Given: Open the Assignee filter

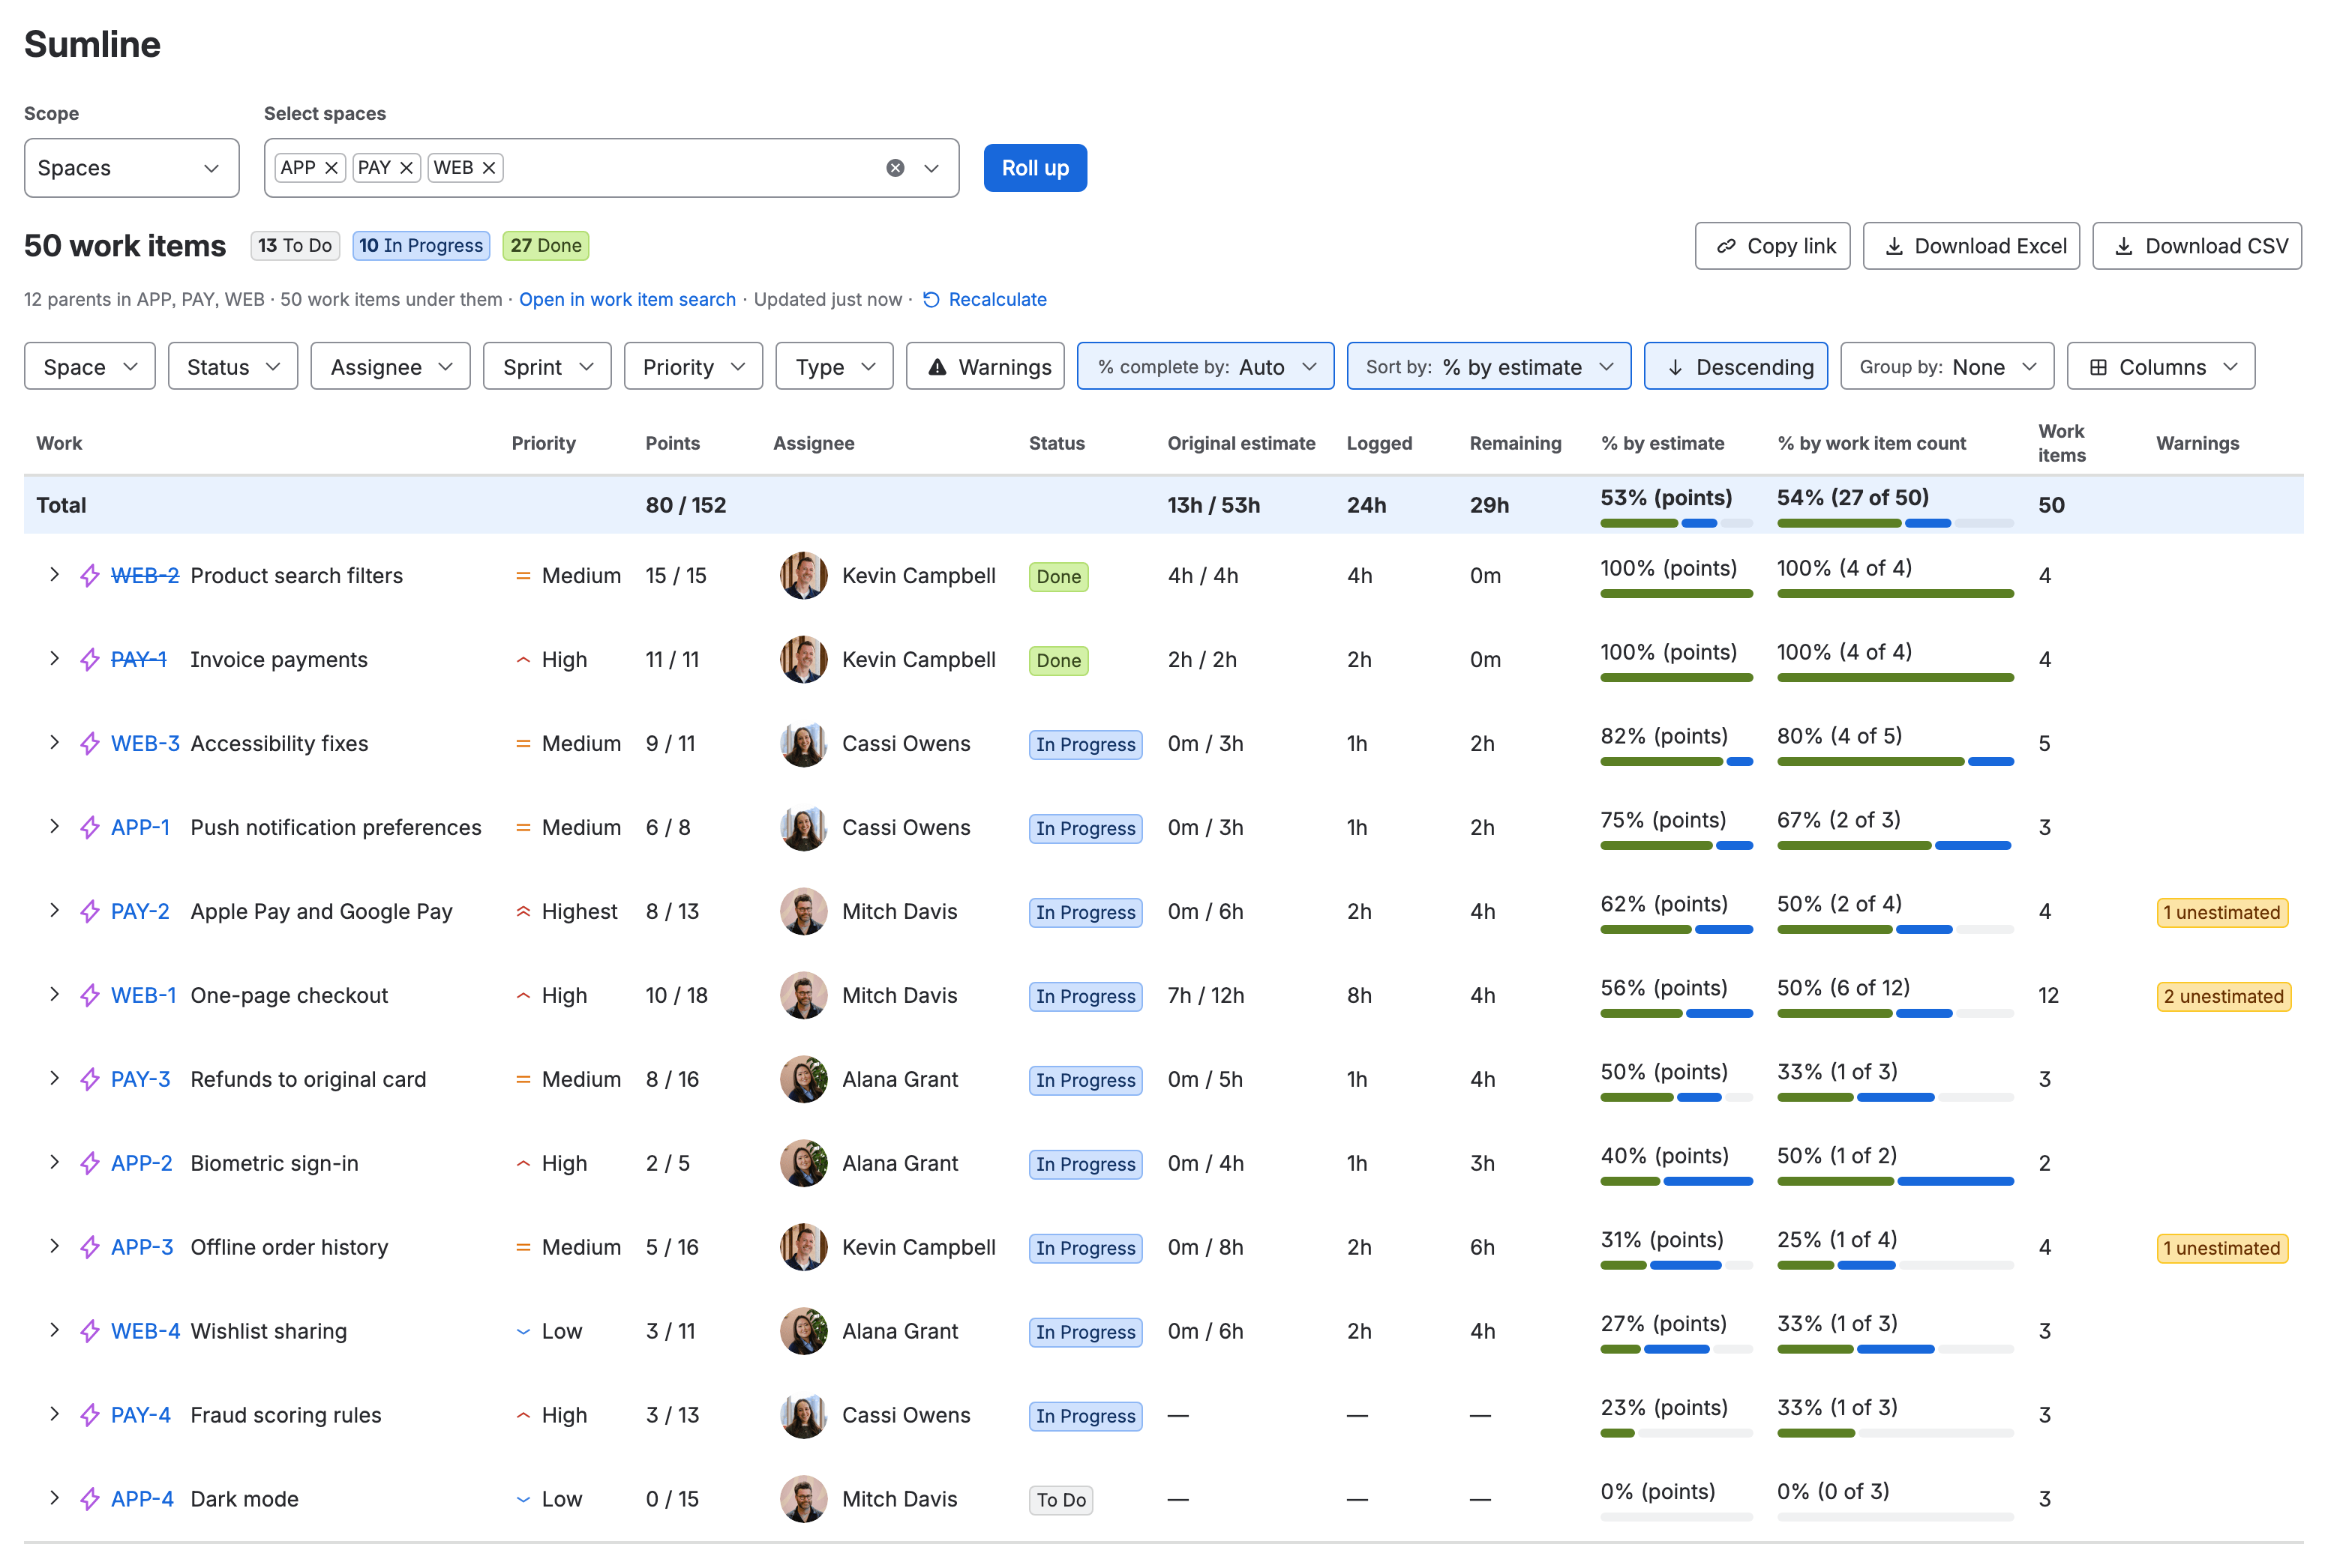Looking at the screenshot, I should tap(391, 367).
